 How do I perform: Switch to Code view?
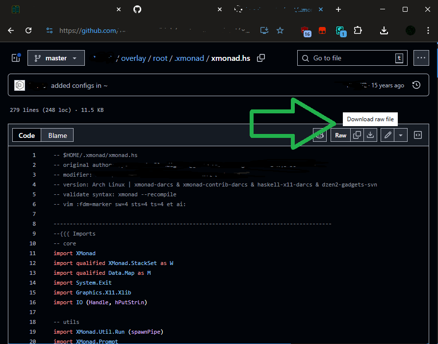[x=26, y=135]
